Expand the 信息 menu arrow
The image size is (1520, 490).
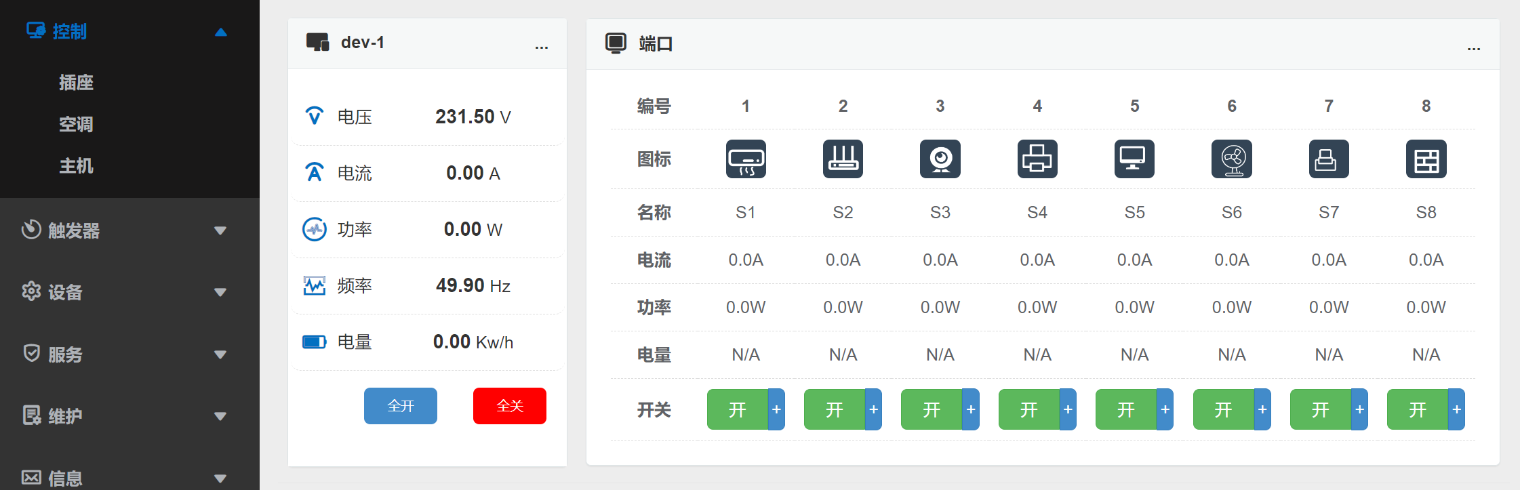tap(220, 478)
